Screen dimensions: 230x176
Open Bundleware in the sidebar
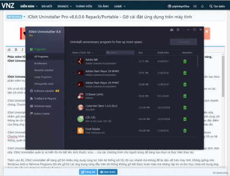(40, 63)
